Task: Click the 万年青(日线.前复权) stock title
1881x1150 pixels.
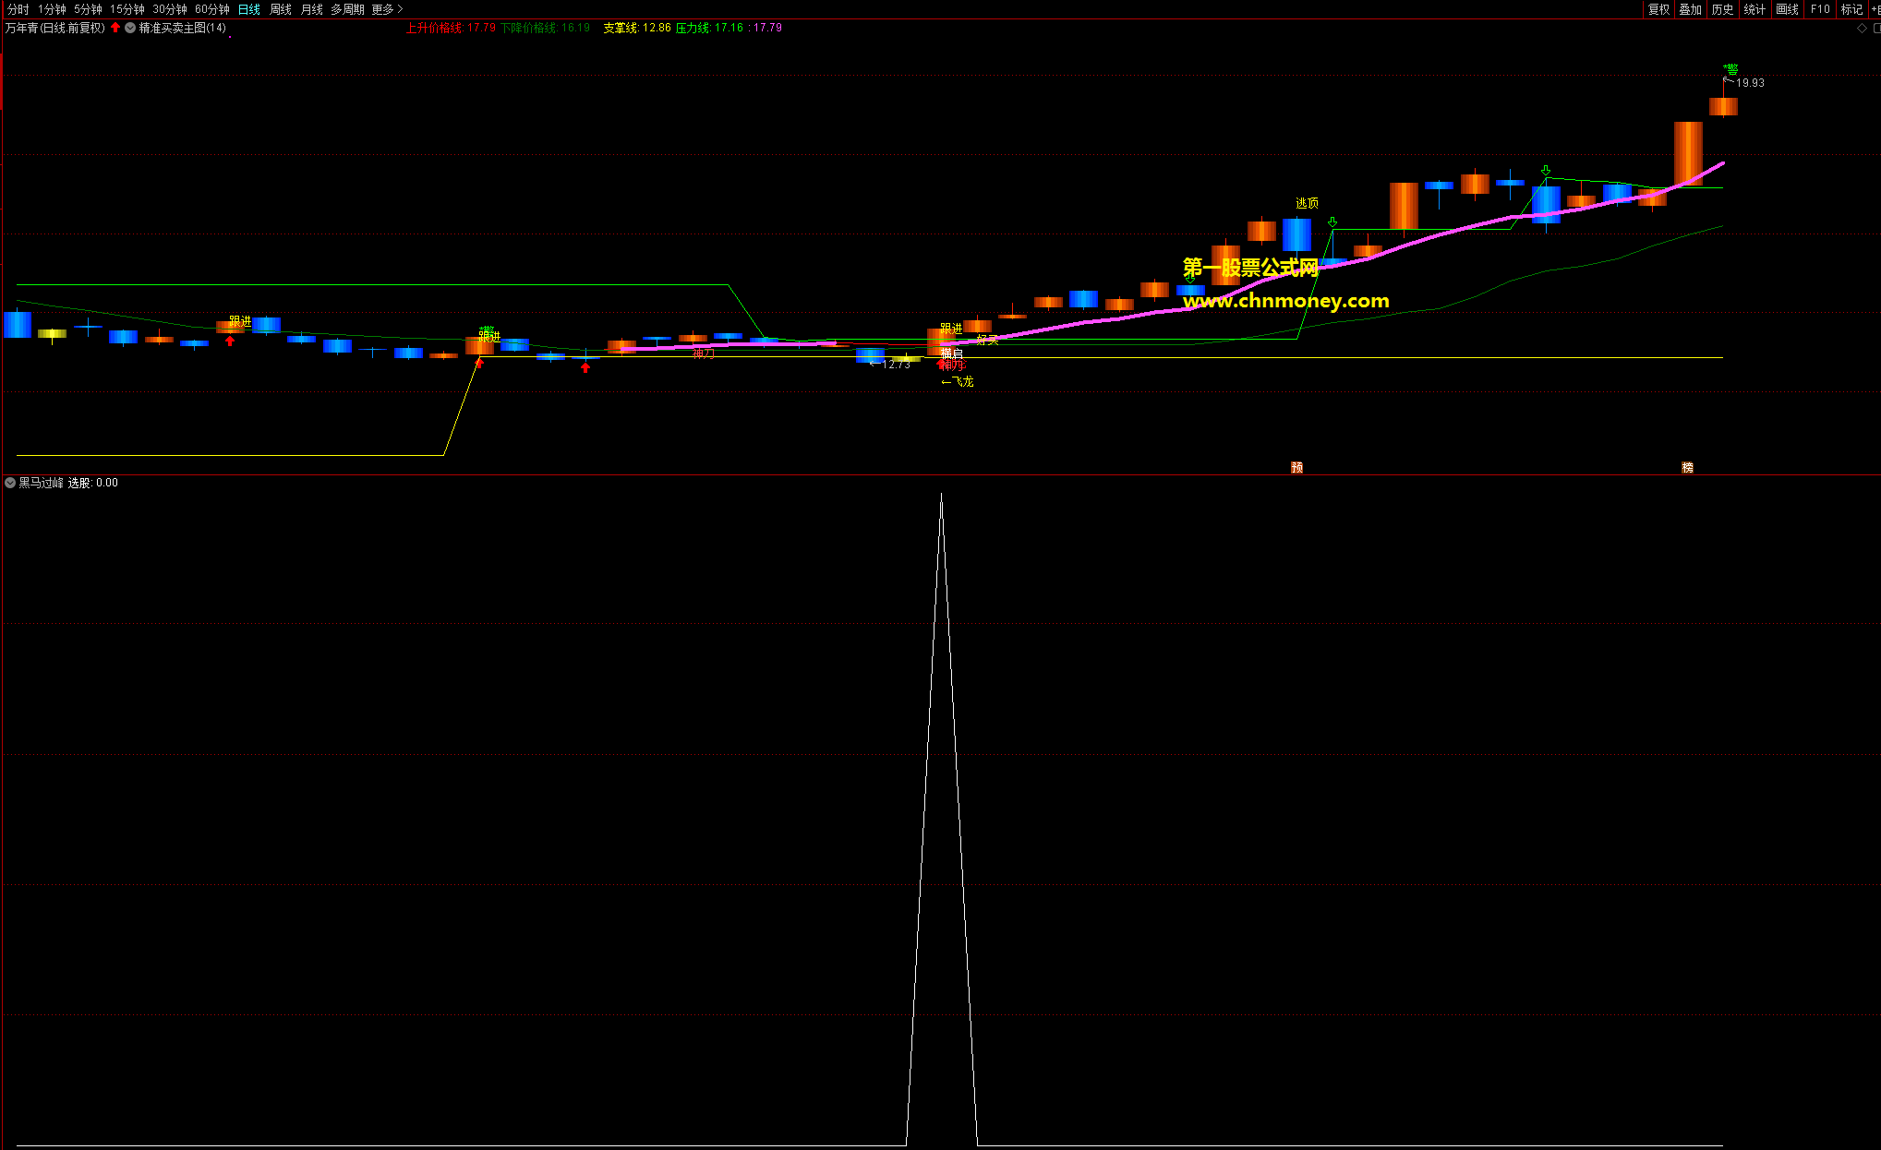Action: coord(55,28)
